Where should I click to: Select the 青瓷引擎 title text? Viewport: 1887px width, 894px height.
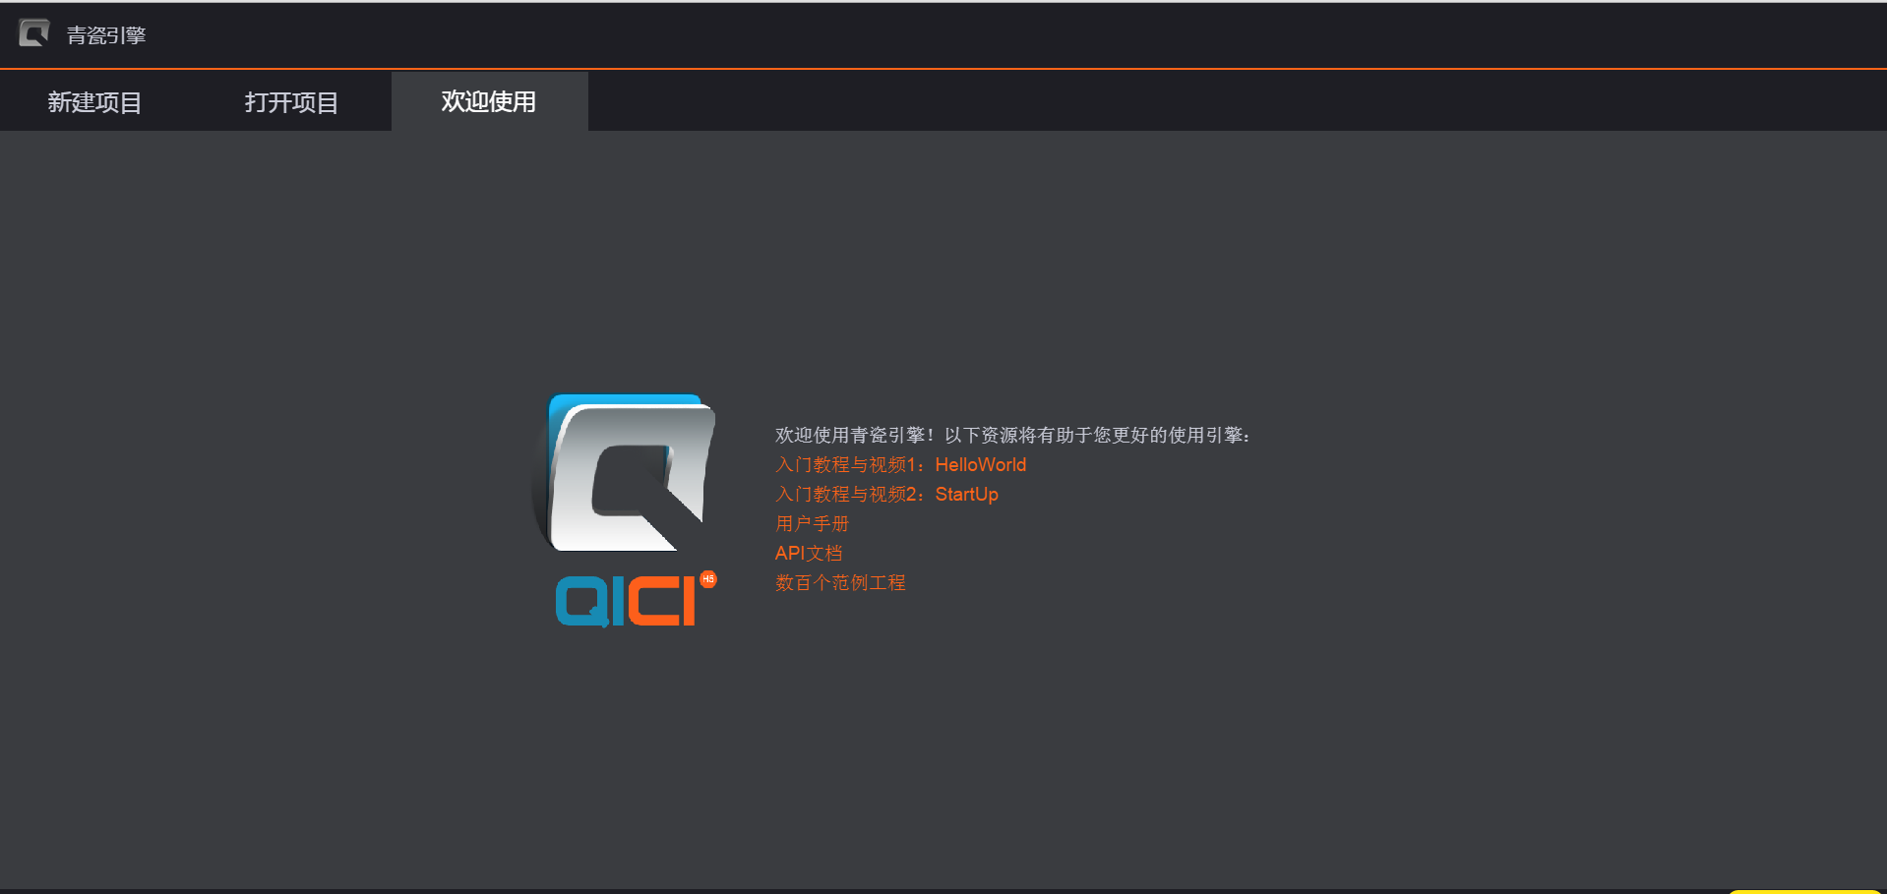106,35
